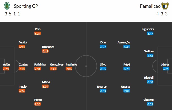Open Feddal's player entry

(x=23, y=42)
